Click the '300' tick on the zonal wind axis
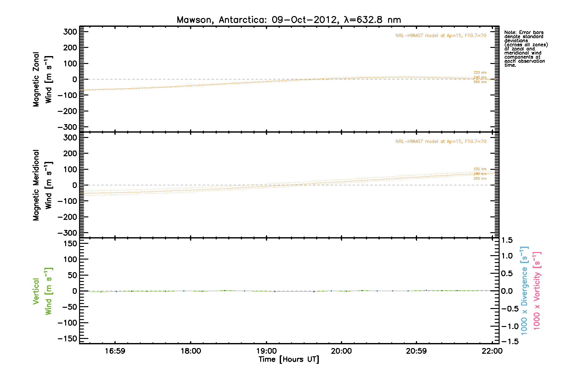This screenshot has width=567, height=378. (x=70, y=32)
